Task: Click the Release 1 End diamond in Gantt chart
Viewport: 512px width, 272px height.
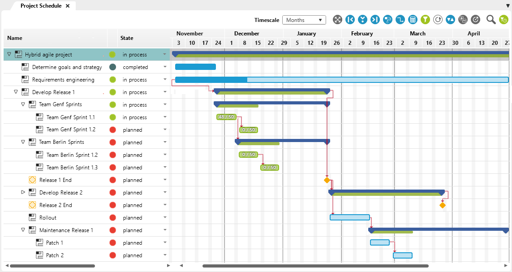Action: pos(327,180)
